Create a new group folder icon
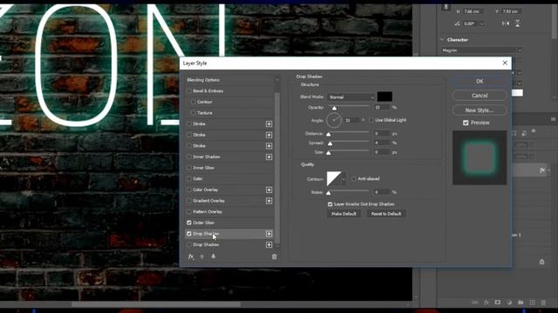Viewport: 558px width, 313px height. point(521,303)
